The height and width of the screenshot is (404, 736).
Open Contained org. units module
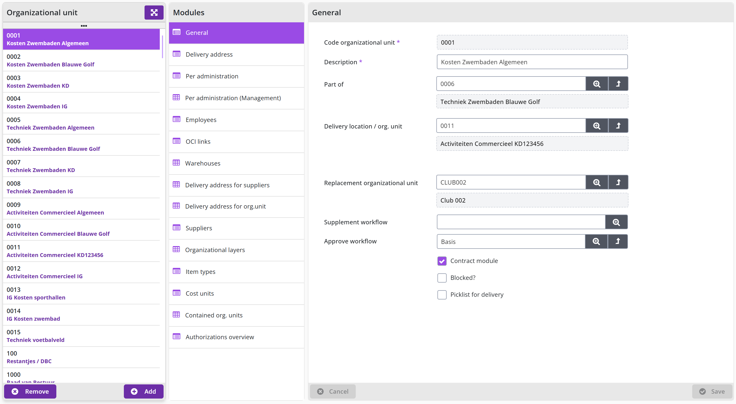[x=236, y=315]
